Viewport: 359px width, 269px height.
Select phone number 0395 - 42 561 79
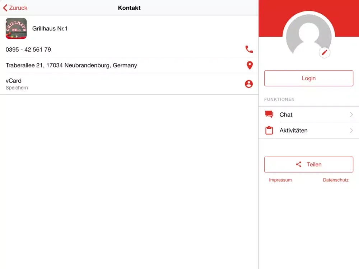(28, 49)
